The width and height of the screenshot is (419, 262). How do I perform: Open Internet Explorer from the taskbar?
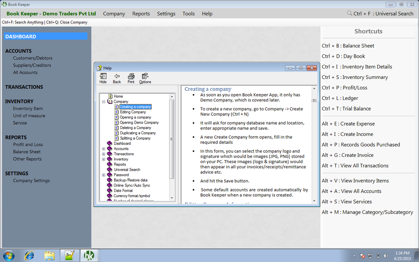(30, 255)
